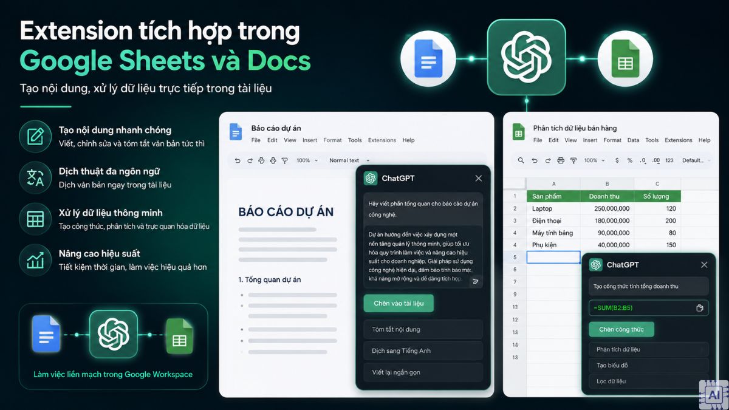
Task: Click the Redo arrow in the Sheets toolbar
Action: pyautogui.click(x=547, y=160)
